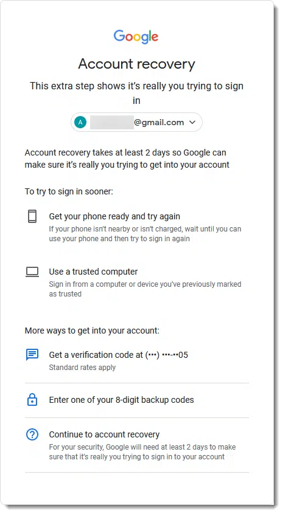Open the @gmail.com account selector pill
The image size is (283, 514).
(136, 122)
